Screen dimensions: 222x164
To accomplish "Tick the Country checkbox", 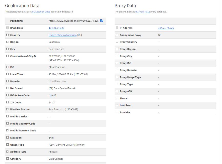I will (x=7, y=35).
